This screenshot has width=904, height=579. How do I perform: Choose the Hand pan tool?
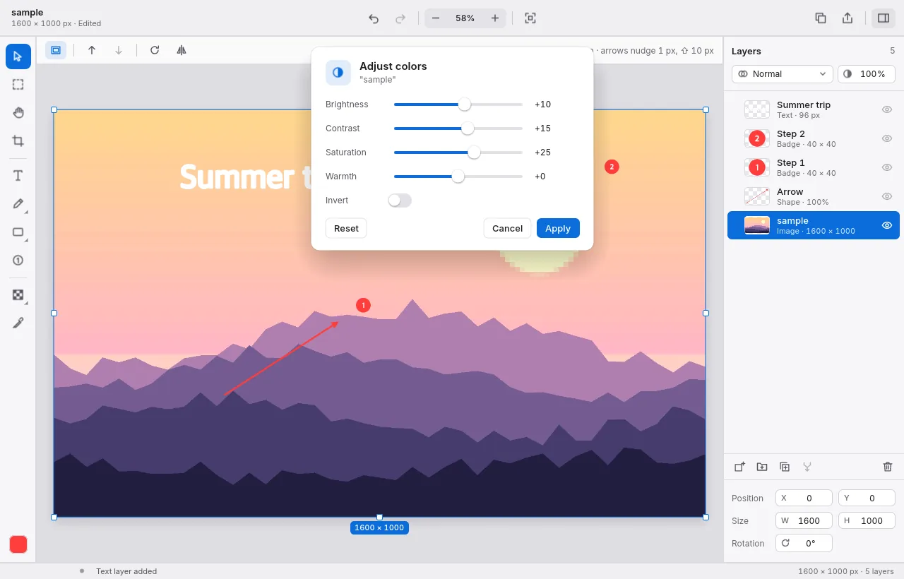pos(18,113)
